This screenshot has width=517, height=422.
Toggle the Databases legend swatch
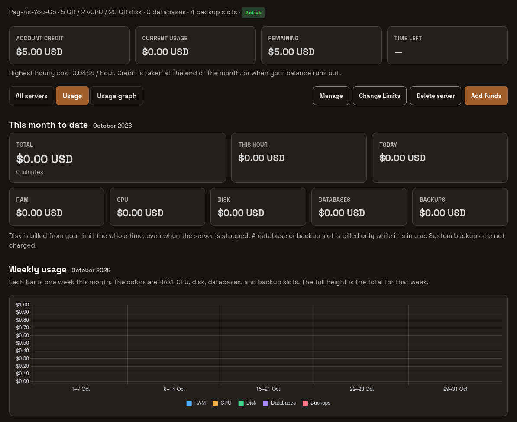266,403
